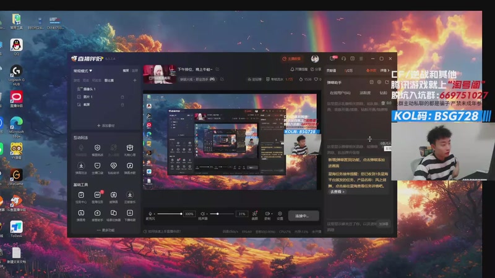This screenshot has height=278, width=495.
Task: Expand microphone device dropdown arrow
Action: click(x=153, y=214)
